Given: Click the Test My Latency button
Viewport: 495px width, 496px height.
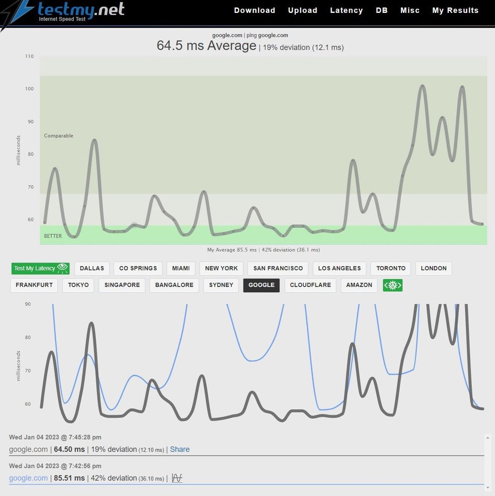Looking at the screenshot, I should pyautogui.click(x=41, y=268).
